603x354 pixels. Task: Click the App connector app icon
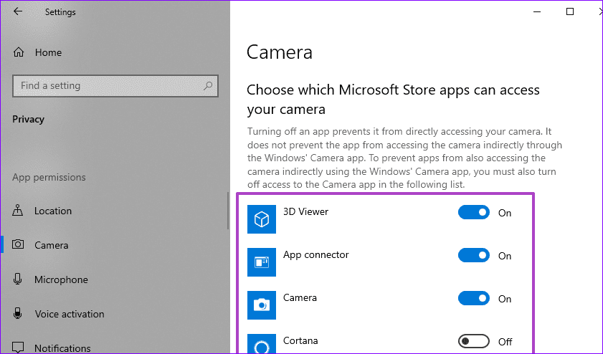click(x=262, y=262)
